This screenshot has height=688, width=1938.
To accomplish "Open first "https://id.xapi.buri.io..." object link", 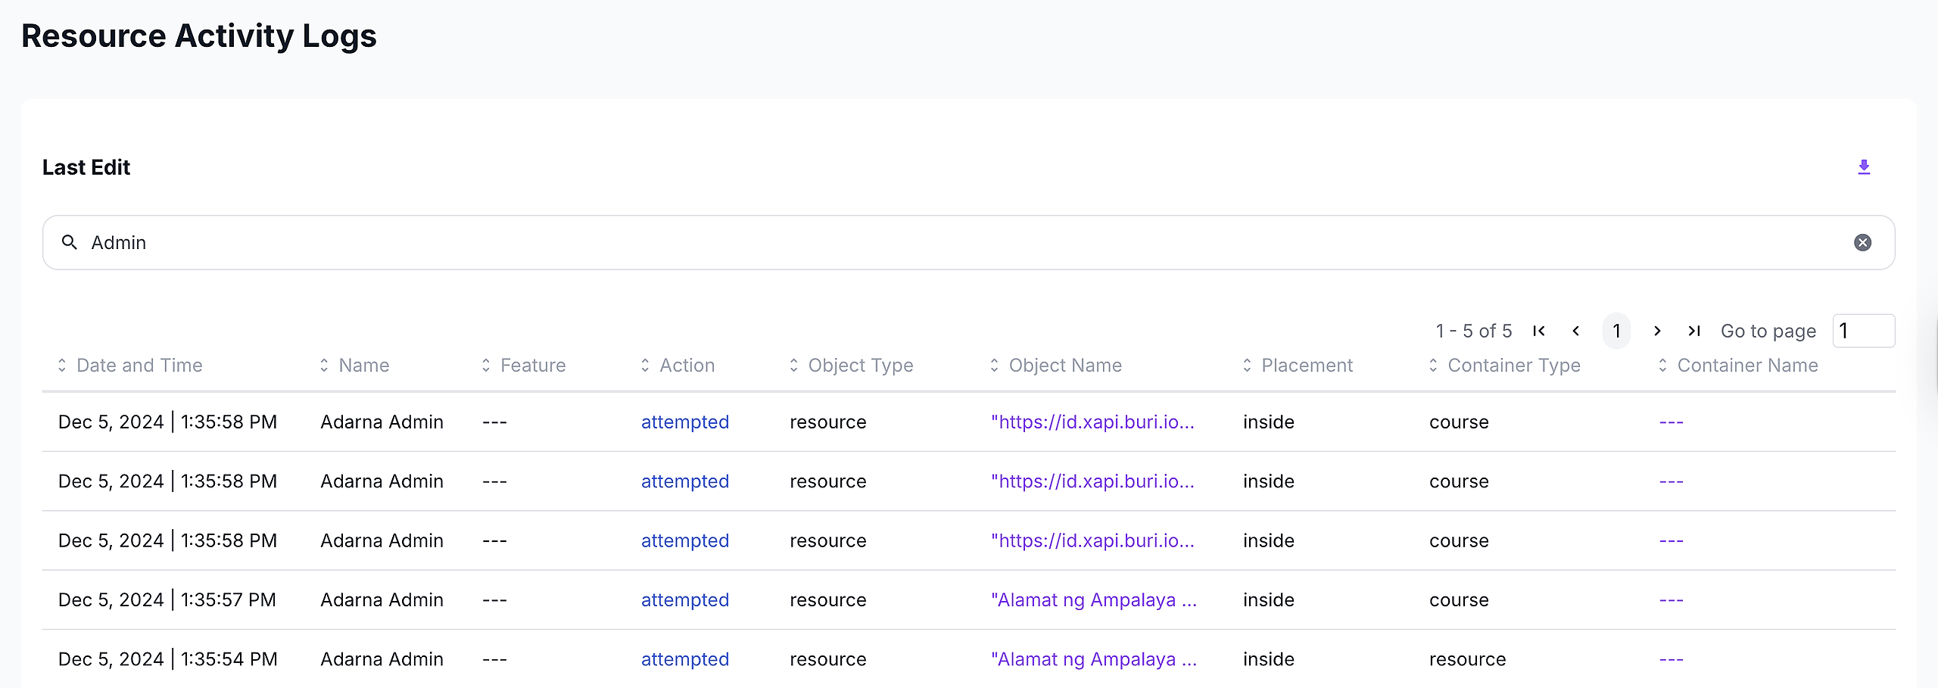I will [1092, 422].
